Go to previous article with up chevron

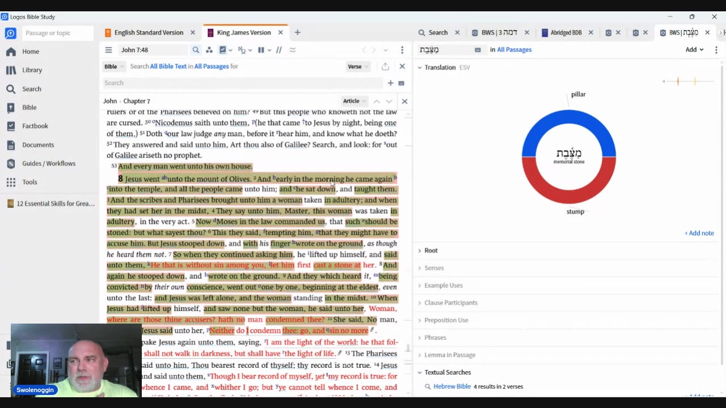pyautogui.click(x=377, y=101)
